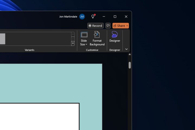Open the Designer pane

[x=115, y=37]
